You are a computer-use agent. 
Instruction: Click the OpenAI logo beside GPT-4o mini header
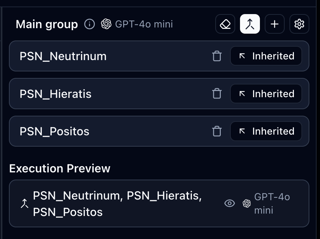106,24
